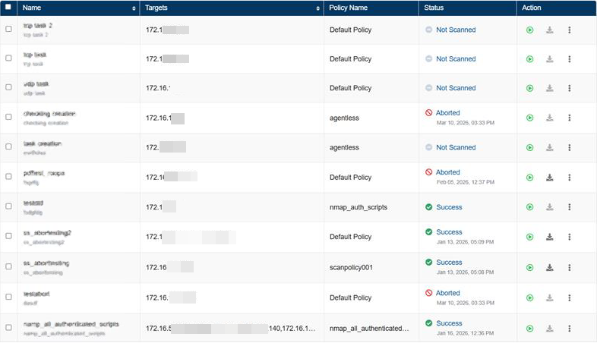Click targets cell ending 140,172.16.1…
This screenshot has width=597, height=343.
pos(231,328)
